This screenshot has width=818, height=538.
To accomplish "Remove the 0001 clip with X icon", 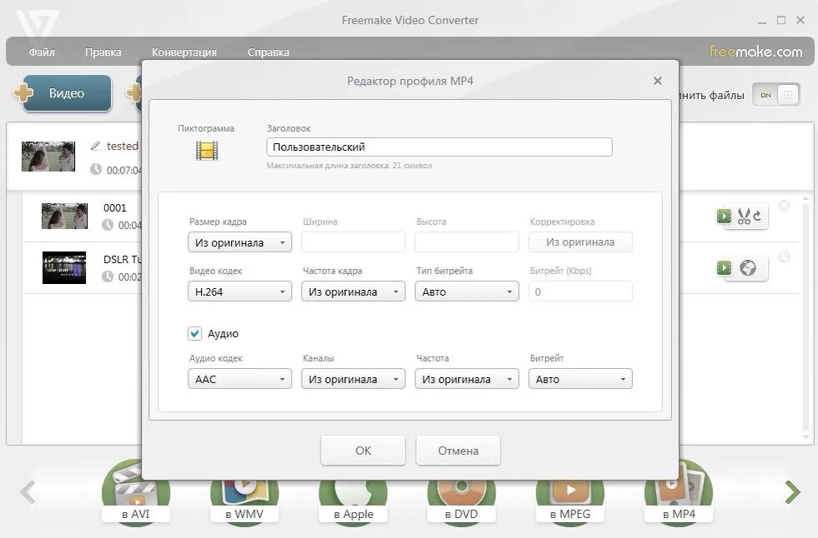I will tap(784, 205).
